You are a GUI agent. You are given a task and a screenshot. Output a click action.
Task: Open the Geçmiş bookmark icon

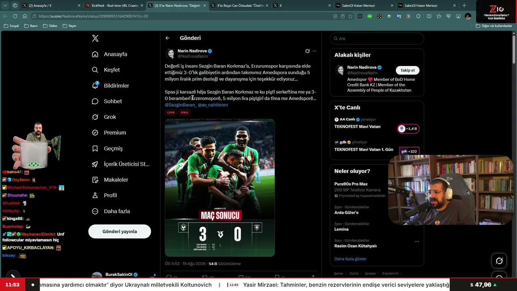click(95, 148)
